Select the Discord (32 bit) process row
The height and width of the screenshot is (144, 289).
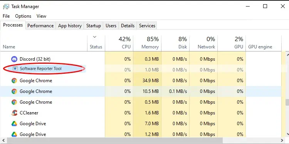click(x=141, y=59)
